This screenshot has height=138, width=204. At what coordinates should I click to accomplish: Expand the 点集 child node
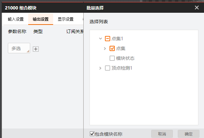(x=105, y=48)
